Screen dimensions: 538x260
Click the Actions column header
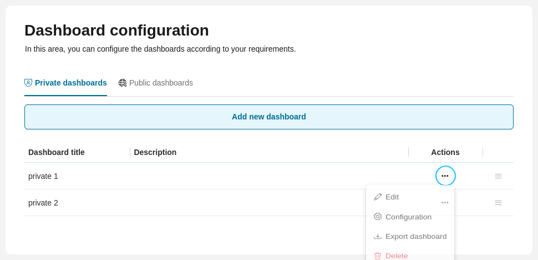coord(445,152)
